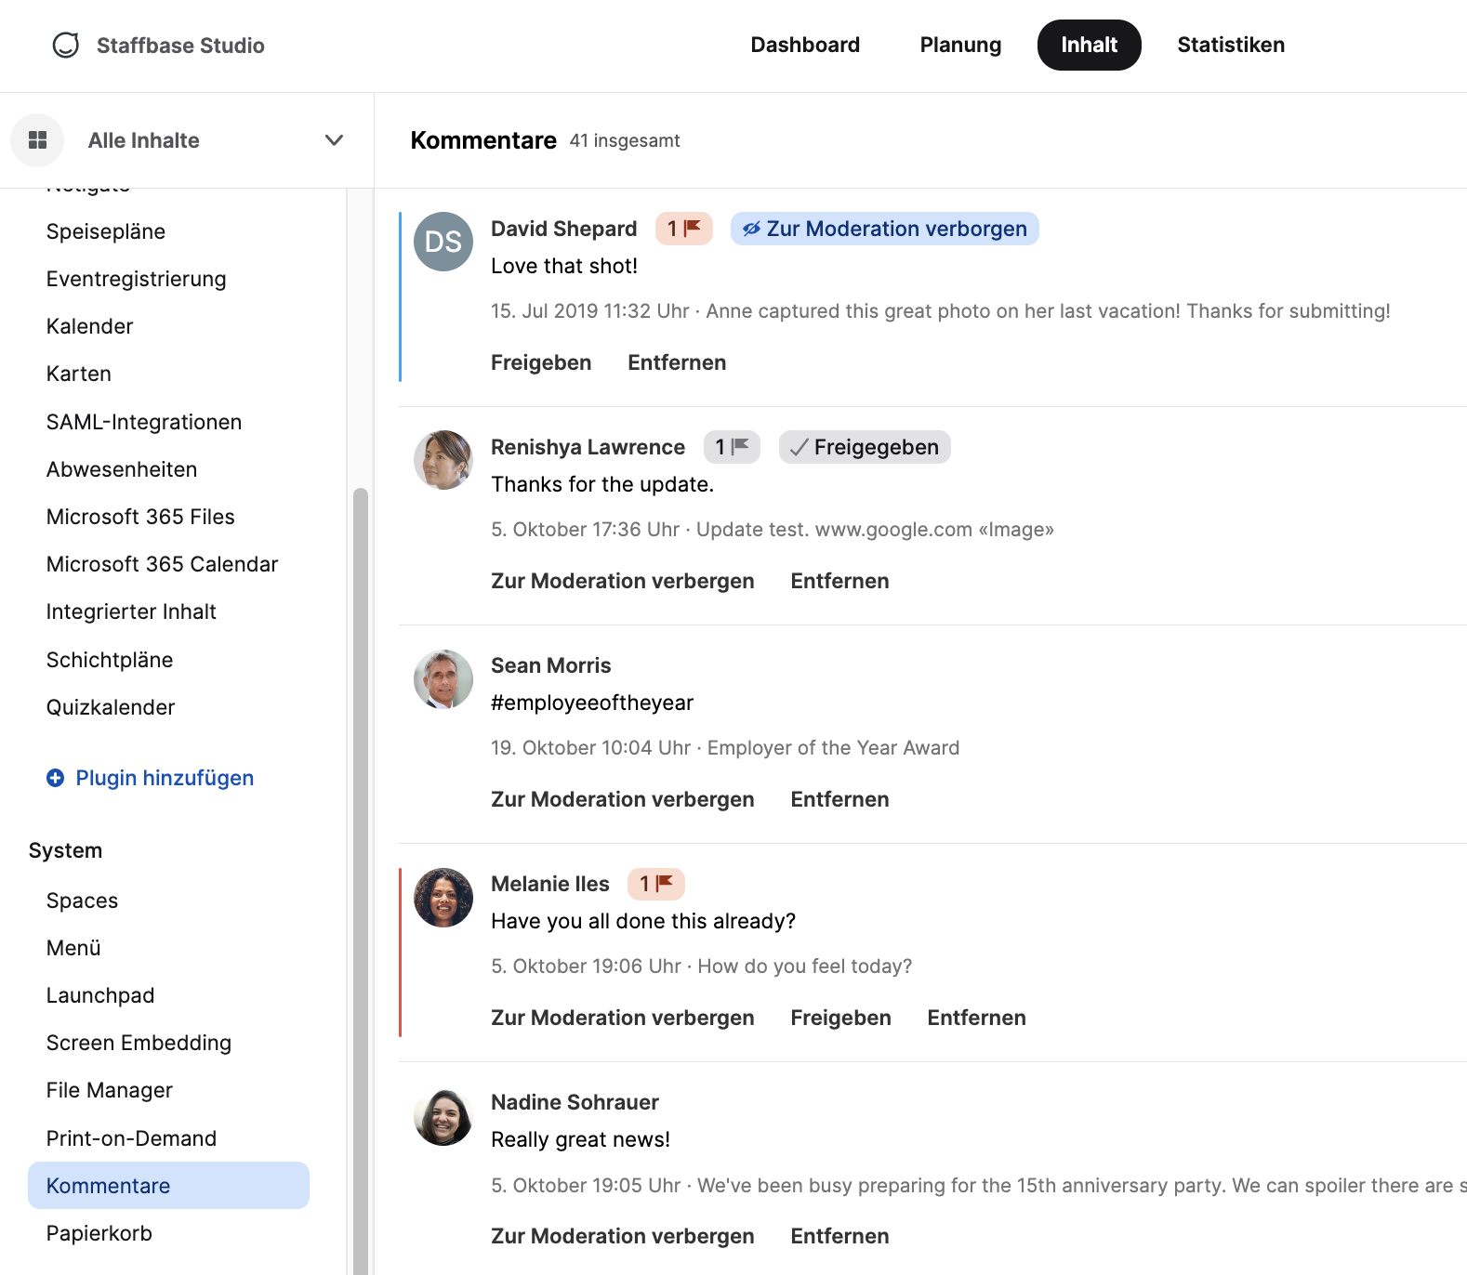The image size is (1467, 1275).
Task: Click the 'Zur Moderation verborgen' status badge
Action: click(885, 229)
